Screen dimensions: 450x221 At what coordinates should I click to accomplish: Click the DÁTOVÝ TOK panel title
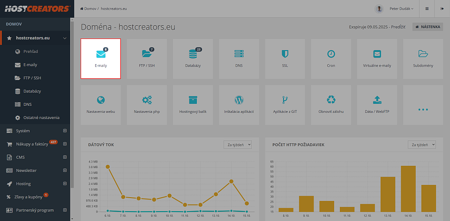[x=101, y=145]
